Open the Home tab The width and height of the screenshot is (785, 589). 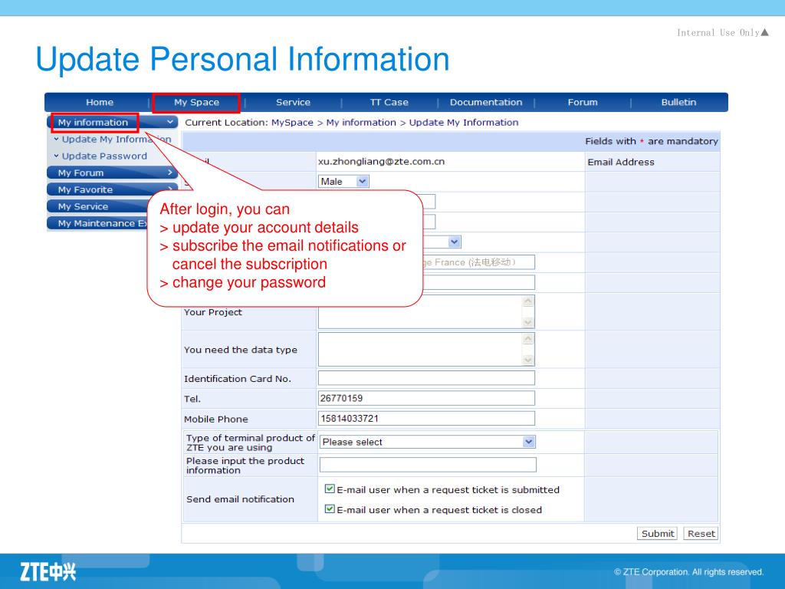pos(100,102)
